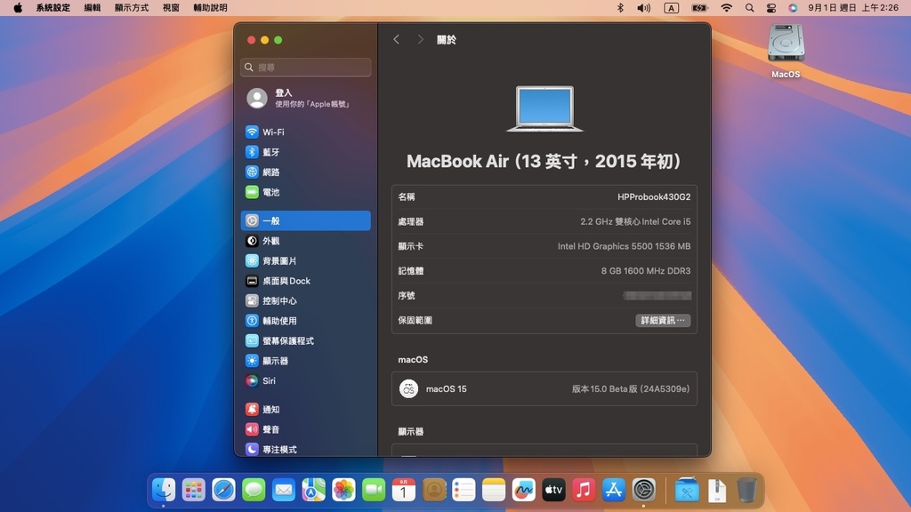Open 電池 battery settings
The height and width of the screenshot is (512, 911).
coord(306,192)
